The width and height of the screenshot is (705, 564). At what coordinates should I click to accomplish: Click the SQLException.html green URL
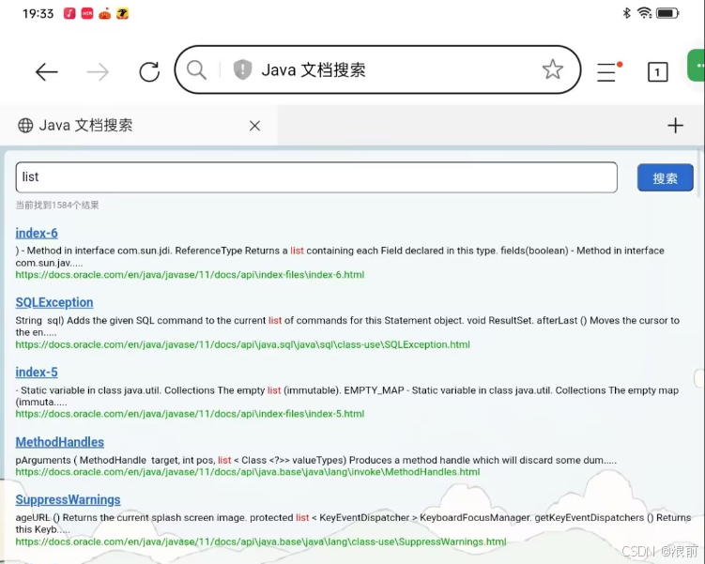(x=243, y=344)
